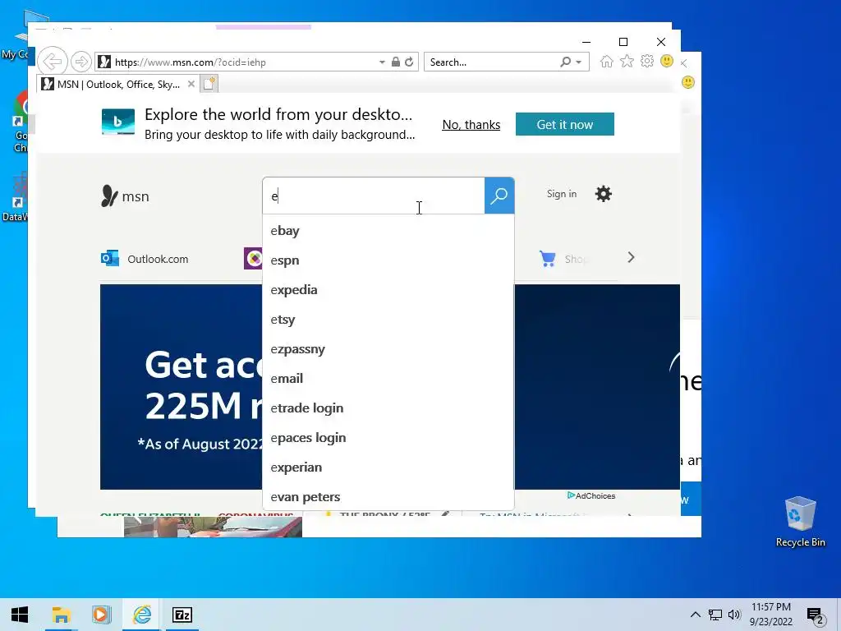Click the network tray icon

pyautogui.click(x=715, y=615)
